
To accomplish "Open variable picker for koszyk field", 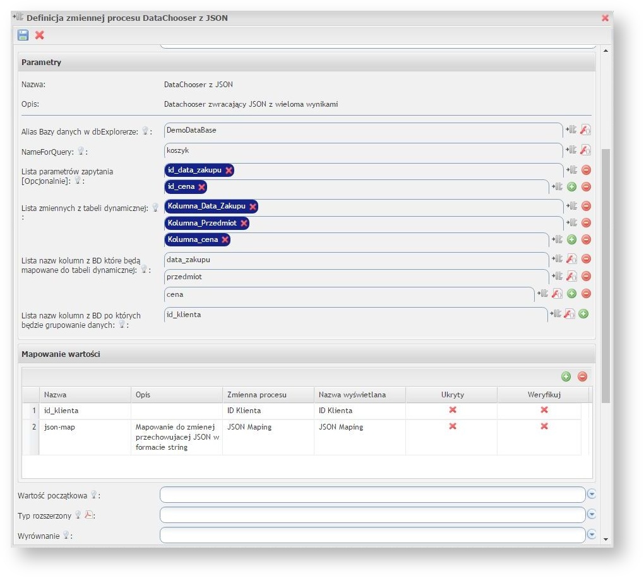I will 571,150.
